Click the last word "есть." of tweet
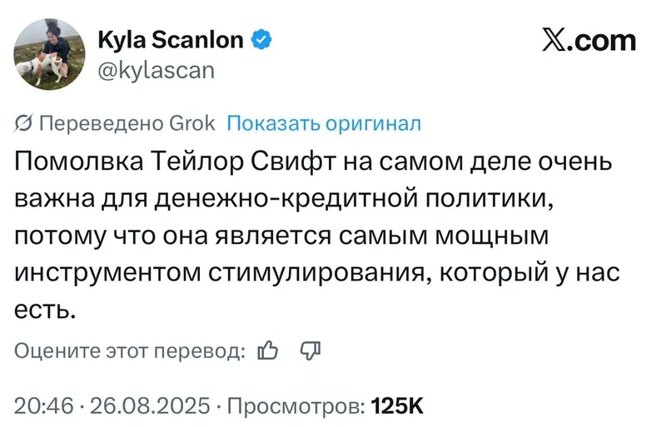The width and height of the screenshot is (666, 427). (46, 310)
